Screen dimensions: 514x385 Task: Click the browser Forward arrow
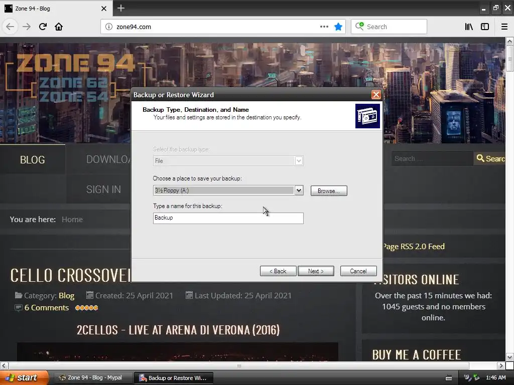tap(27, 27)
